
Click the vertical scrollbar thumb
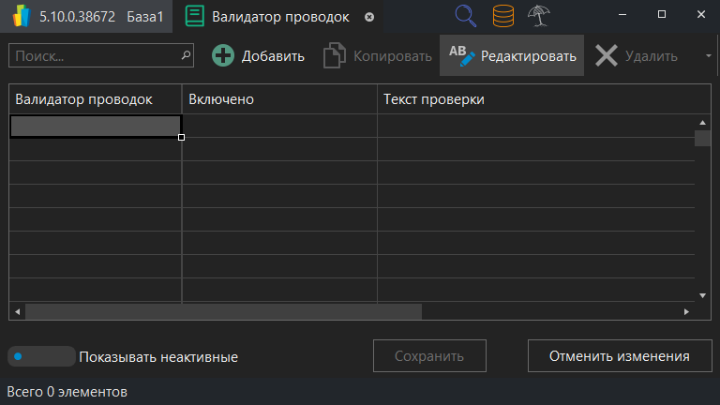[702, 138]
